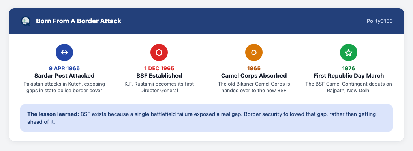Screen dimensions: 413x151
Task: Click the Sardar Post Attacked heading
Action: pyautogui.click(x=64, y=76)
